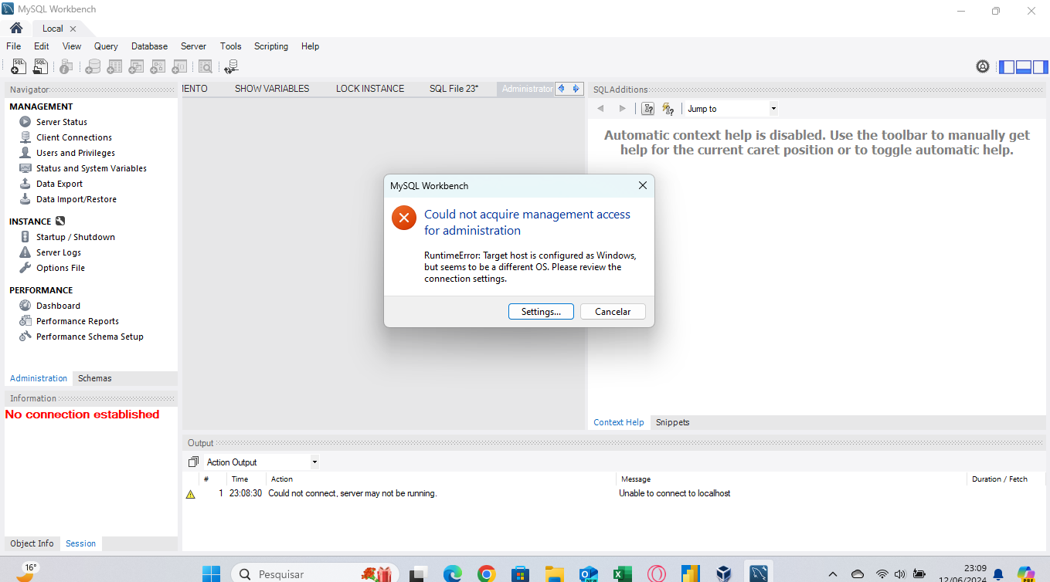The height and width of the screenshot is (582, 1050).
Task: Click the taskbar Pesquisar search box
Action: tap(314, 574)
